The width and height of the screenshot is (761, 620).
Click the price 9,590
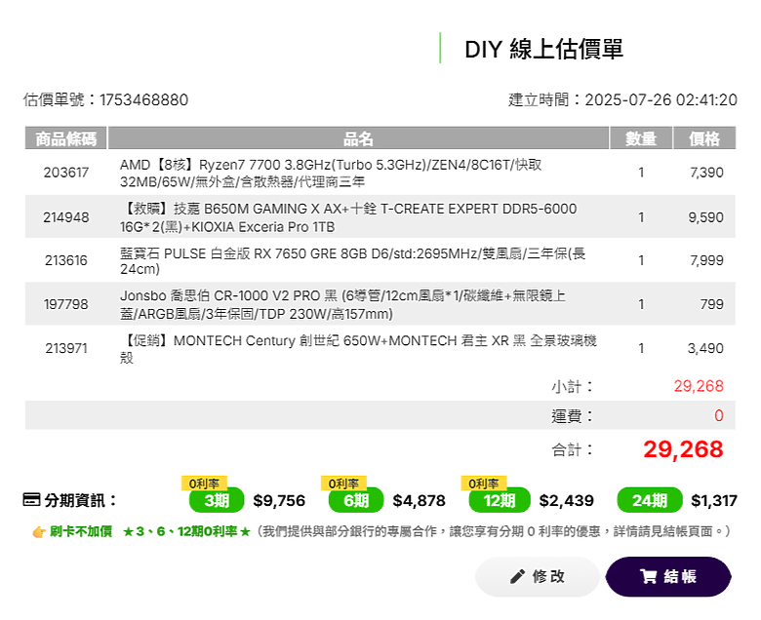705,217
